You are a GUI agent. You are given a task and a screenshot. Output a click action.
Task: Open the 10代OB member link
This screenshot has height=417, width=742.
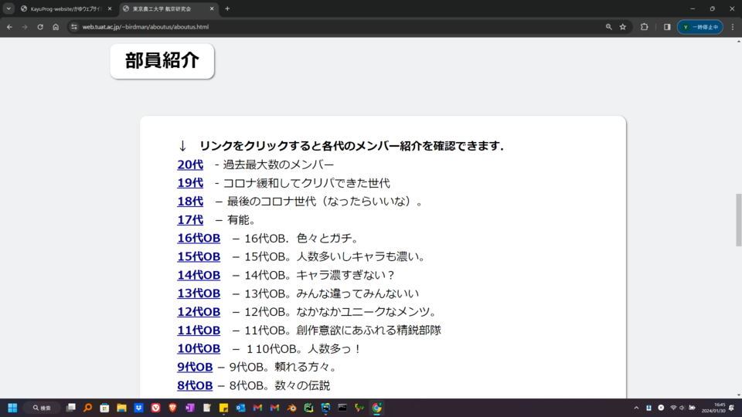pos(199,349)
